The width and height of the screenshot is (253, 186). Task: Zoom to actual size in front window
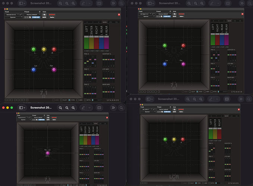pos(67,108)
